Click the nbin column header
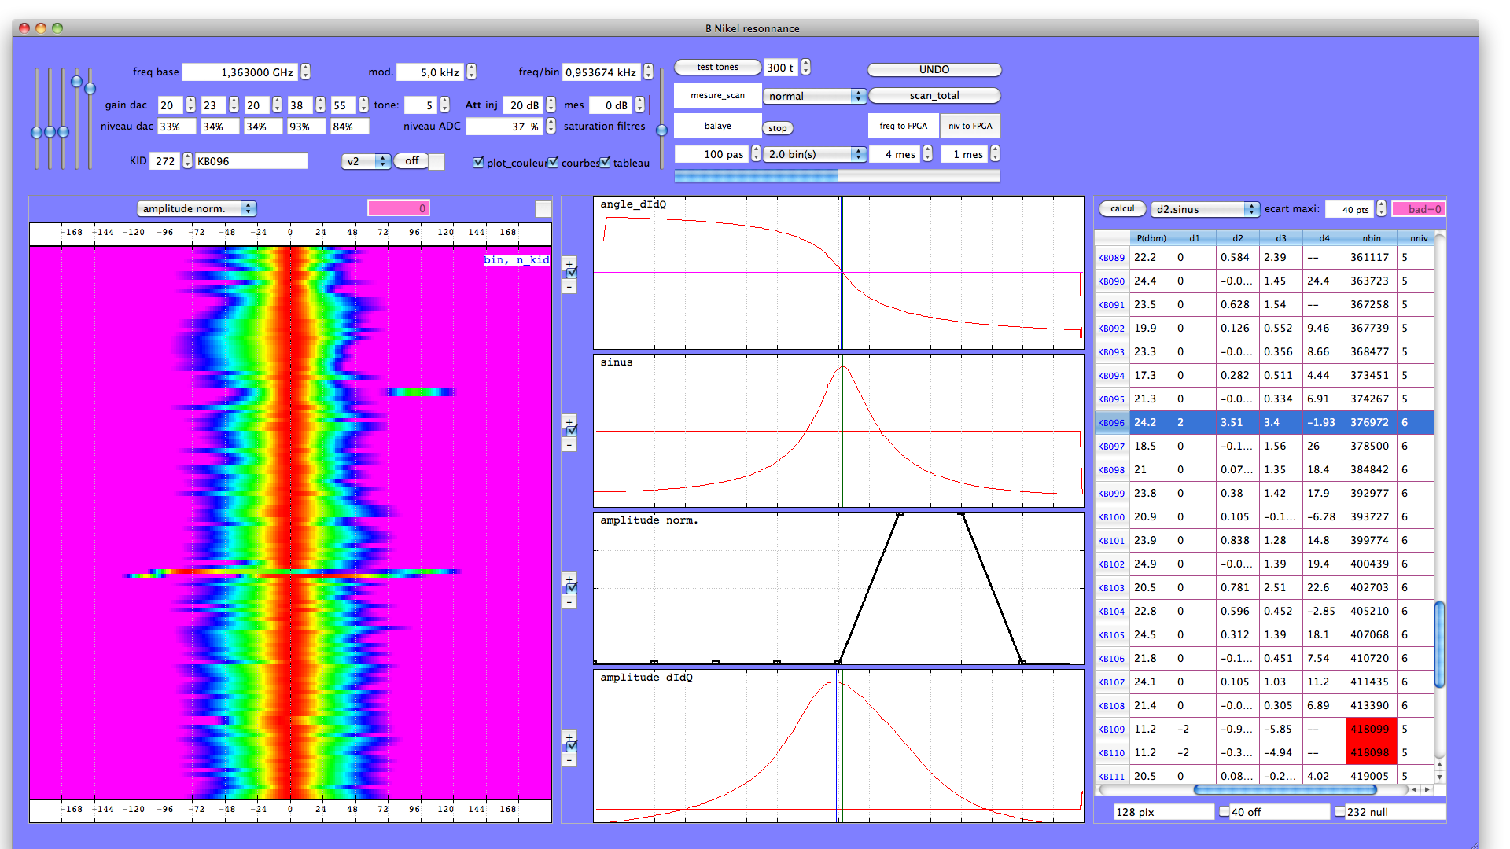This screenshot has width=1510, height=849. (1371, 237)
